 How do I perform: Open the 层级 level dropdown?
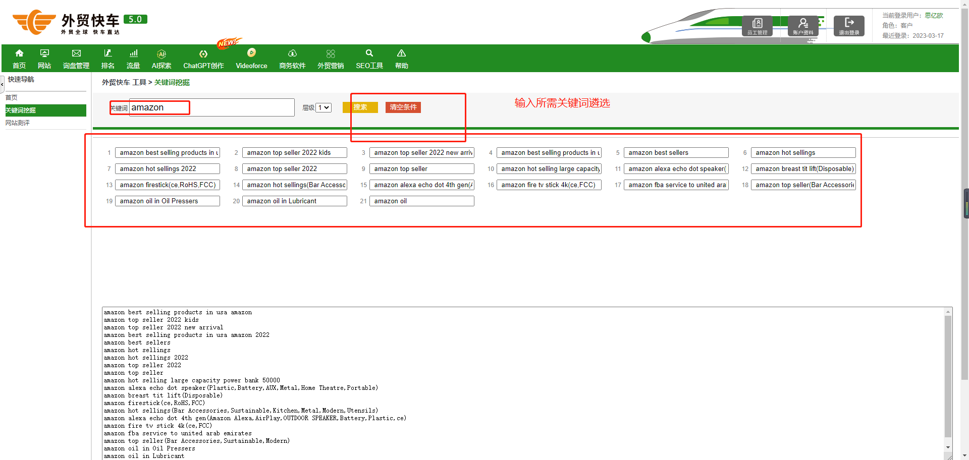click(324, 107)
